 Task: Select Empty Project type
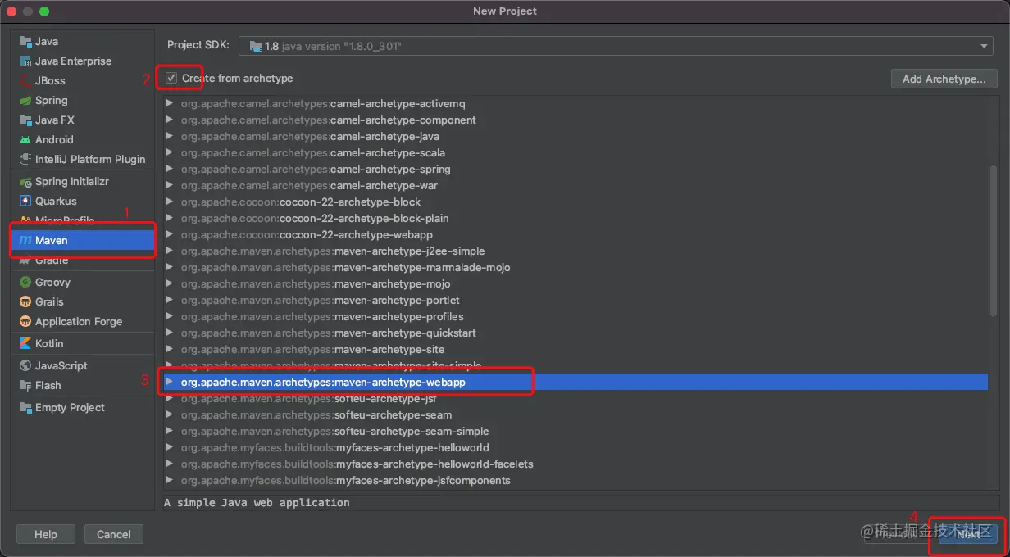tap(83, 407)
